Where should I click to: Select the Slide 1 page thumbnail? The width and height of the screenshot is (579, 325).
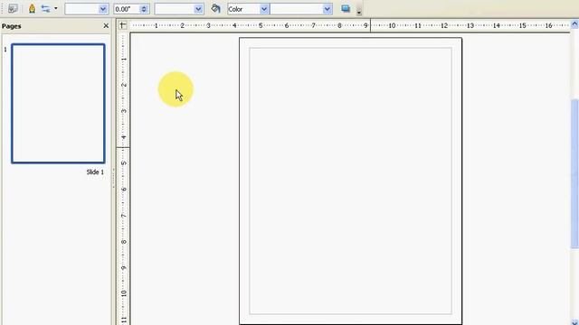click(58, 104)
